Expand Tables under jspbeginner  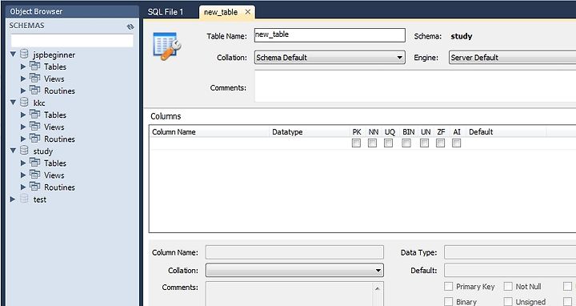tap(23, 66)
